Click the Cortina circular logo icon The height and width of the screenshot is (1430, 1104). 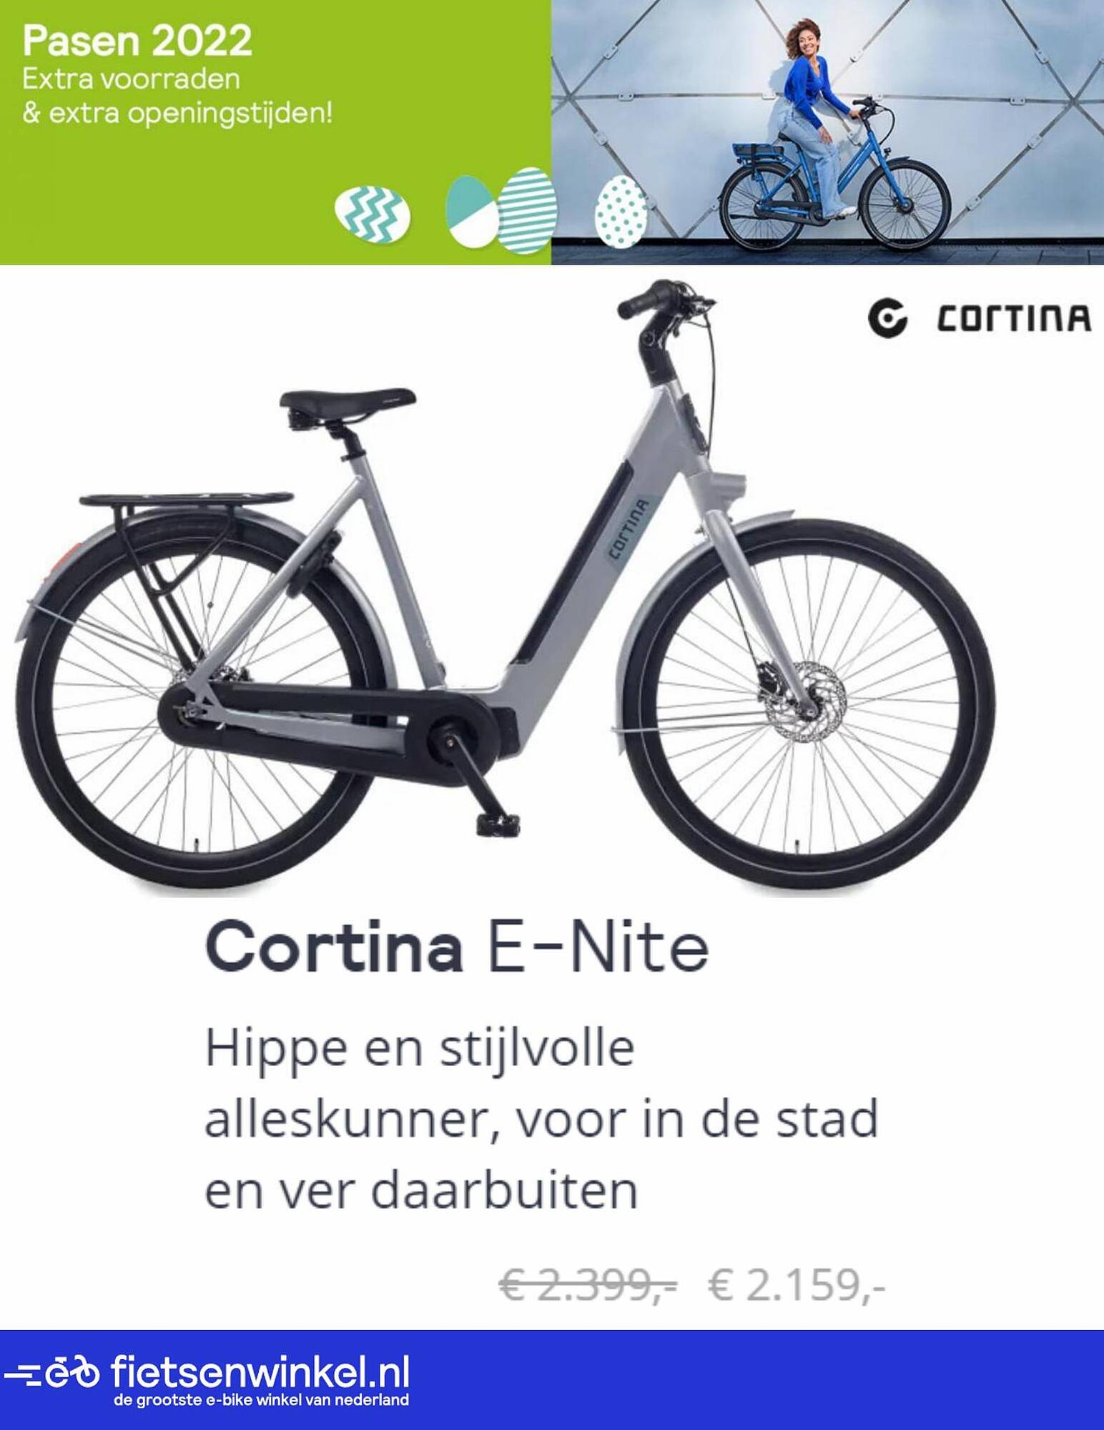(x=887, y=319)
